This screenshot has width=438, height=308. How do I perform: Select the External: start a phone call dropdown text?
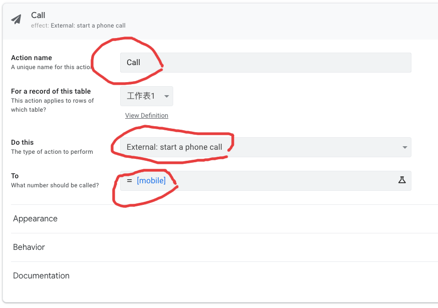point(174,147)
